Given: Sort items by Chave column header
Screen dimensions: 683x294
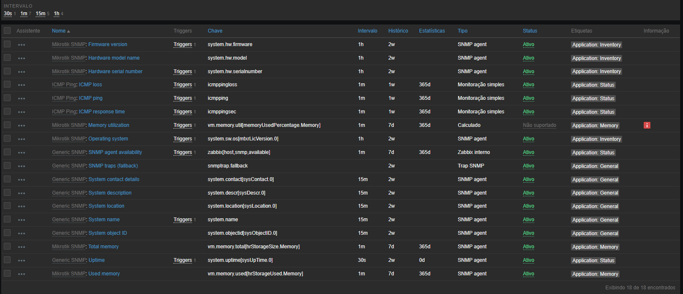Looking at the screenshot, I should (x=215, y=31).
